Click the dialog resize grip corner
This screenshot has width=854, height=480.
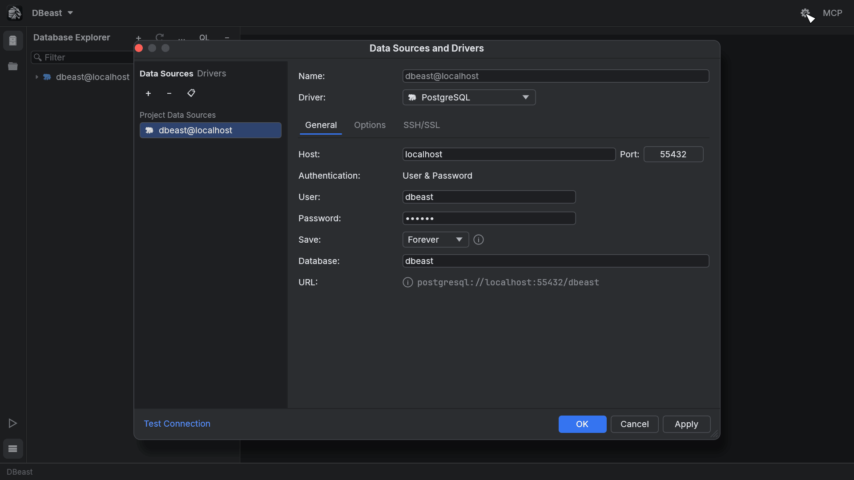pyautogui.click(x=715, y=434)
